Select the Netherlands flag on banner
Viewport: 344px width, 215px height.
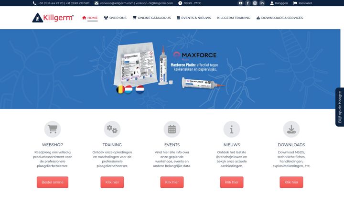(x=140, y=89)
